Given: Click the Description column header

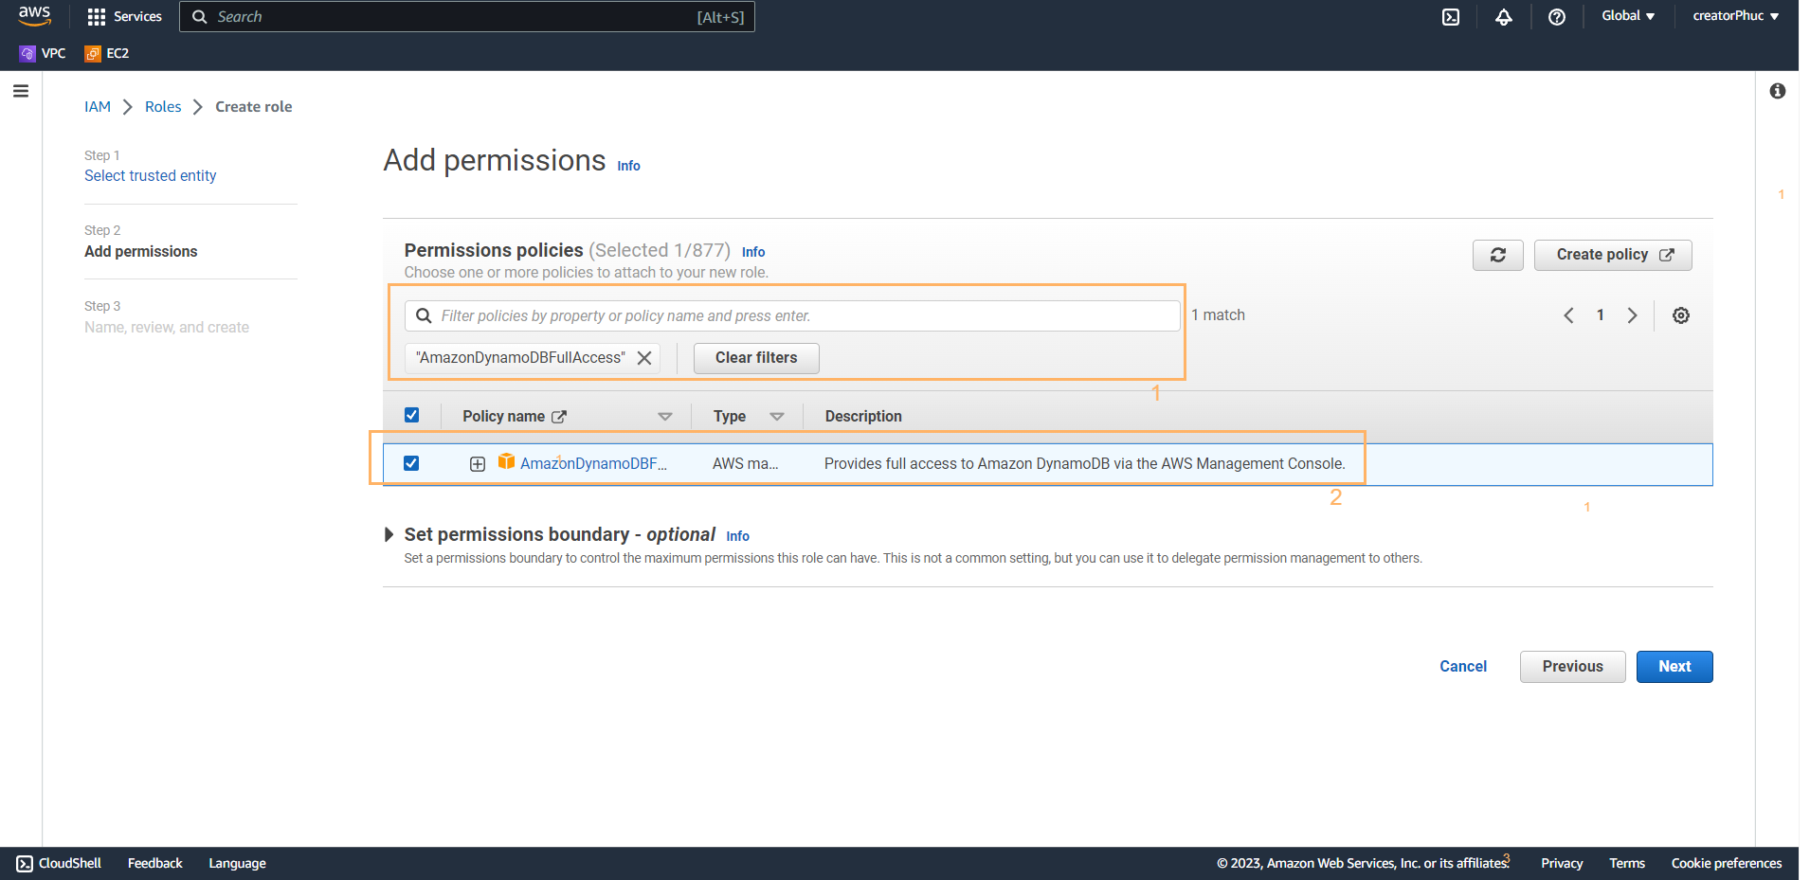Looking at the screenshot, I should point(863,417).
